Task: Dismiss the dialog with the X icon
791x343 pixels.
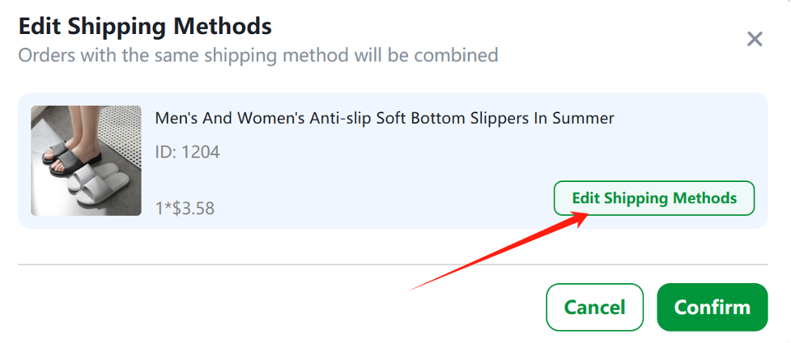Action: coord(755,39)
